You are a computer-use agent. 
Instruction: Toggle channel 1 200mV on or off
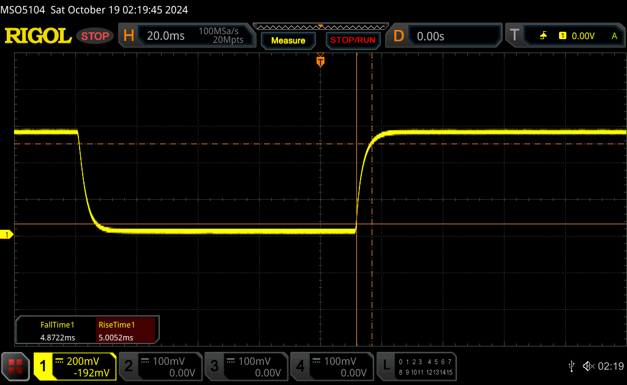pyautogui.click(x=75, y=367)
